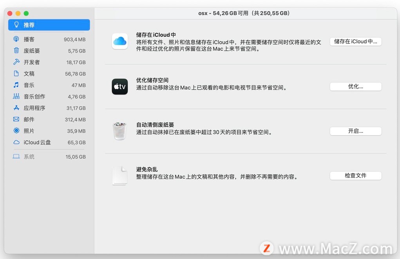
Task: Select the 应用程序 applications icon
Action: (16, 108)
